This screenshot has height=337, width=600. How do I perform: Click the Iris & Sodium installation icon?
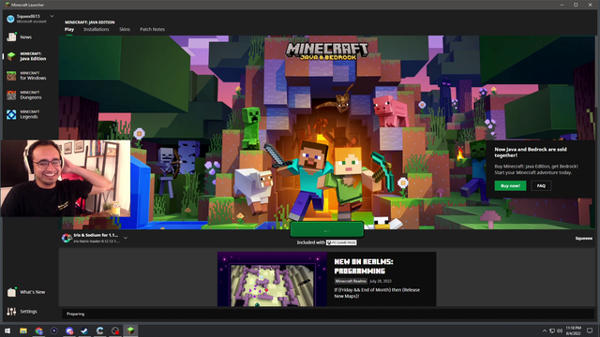67,238
